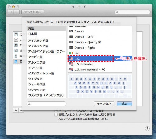The height and width of the screenshot is (139, 156).
Task: Click the blue A input source icon
Action: click(x=16, y=61)
